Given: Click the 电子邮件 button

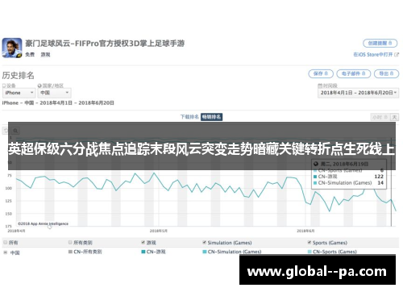Looking at the screenshot, I should [353, 73].
